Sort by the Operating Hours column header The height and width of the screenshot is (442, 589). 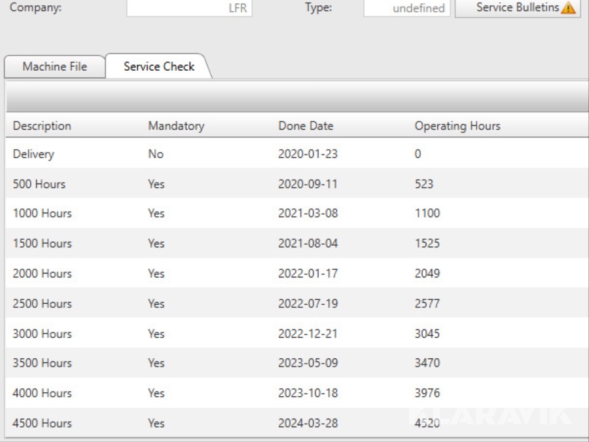coord(457,126)
